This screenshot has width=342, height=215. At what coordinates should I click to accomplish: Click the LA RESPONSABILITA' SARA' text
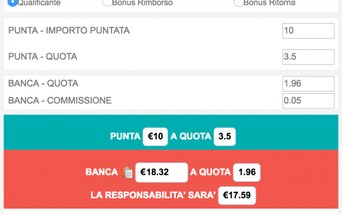[x=153, y=195]
